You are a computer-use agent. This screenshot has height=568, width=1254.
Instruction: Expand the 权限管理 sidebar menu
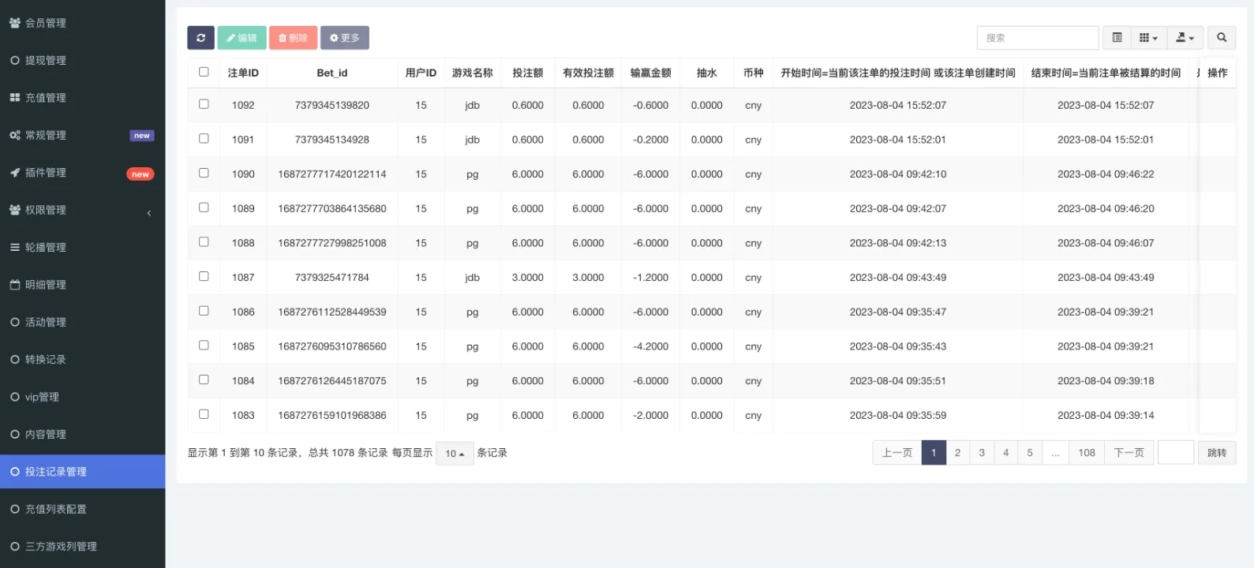pyautogui.click(x=46, y=210)
